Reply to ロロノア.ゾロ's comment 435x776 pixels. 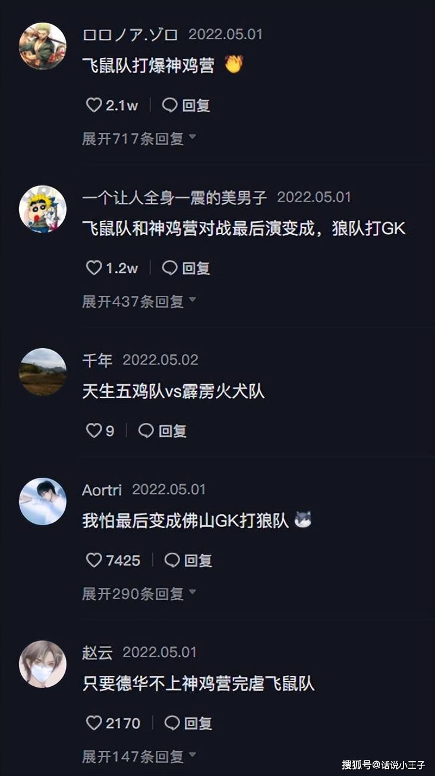point(187,105)
